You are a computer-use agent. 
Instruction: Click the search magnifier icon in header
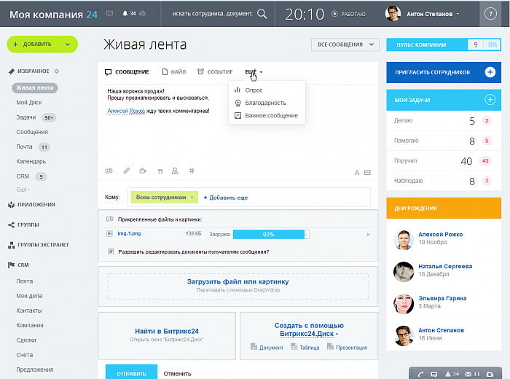pyautogui.click(x=262, y=14)
